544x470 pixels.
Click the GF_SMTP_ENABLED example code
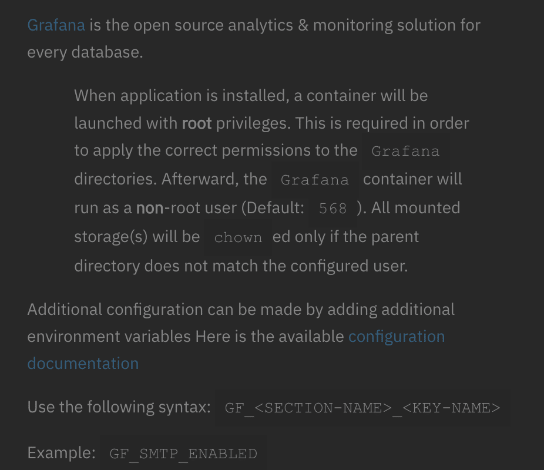183,454
